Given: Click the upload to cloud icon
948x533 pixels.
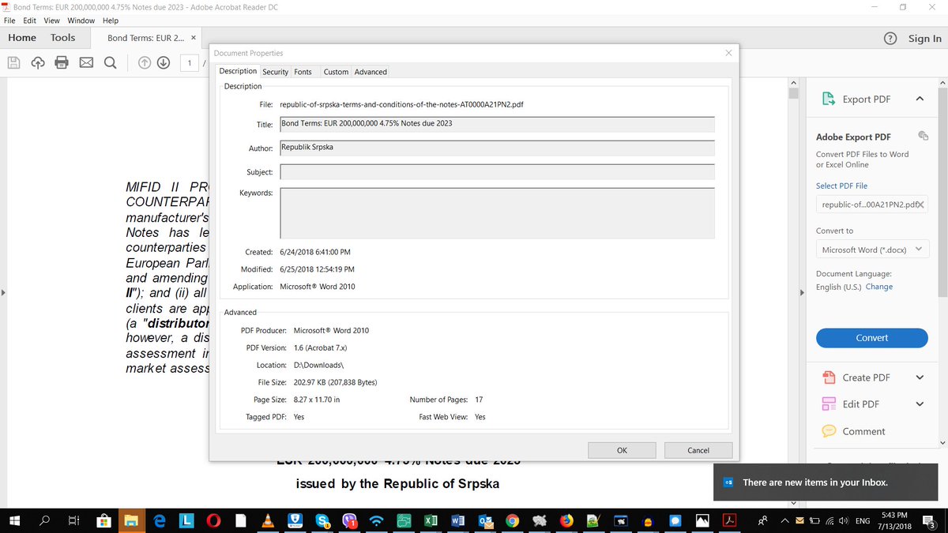Looking at the screenshot, I should pyautogui.click(x=38, y=63).
